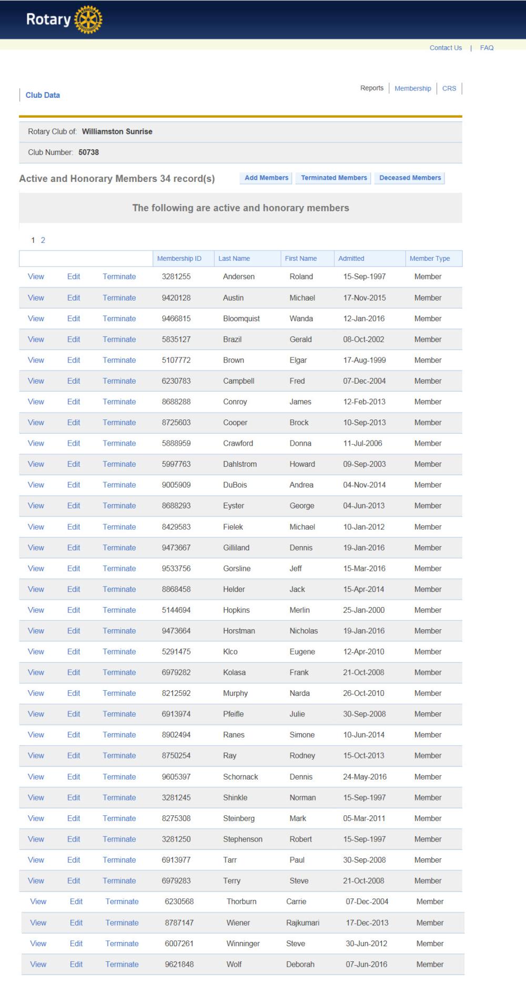Click the Rotary wheel logo

(88, 20)
